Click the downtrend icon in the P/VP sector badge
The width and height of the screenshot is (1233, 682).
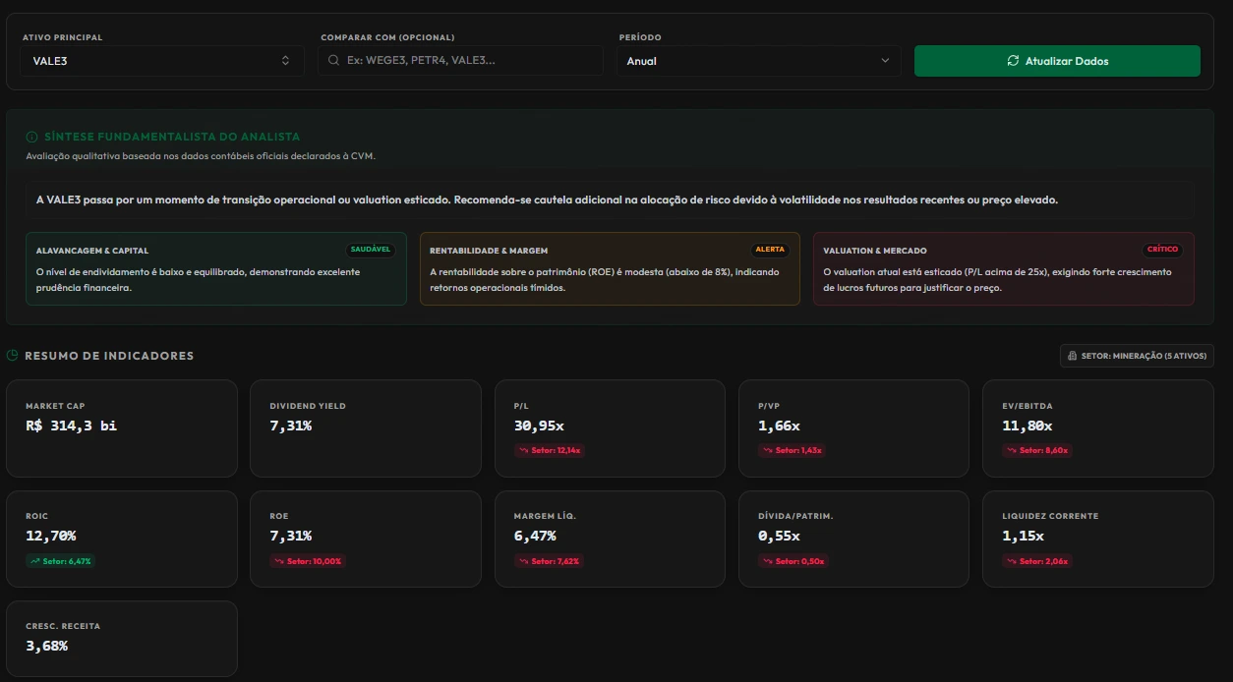769,451
